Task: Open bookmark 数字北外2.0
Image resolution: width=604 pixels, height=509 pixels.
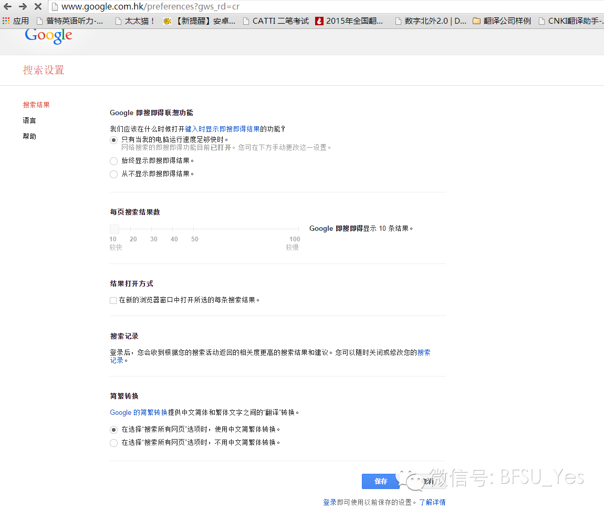Action: [x=431, y=21]
